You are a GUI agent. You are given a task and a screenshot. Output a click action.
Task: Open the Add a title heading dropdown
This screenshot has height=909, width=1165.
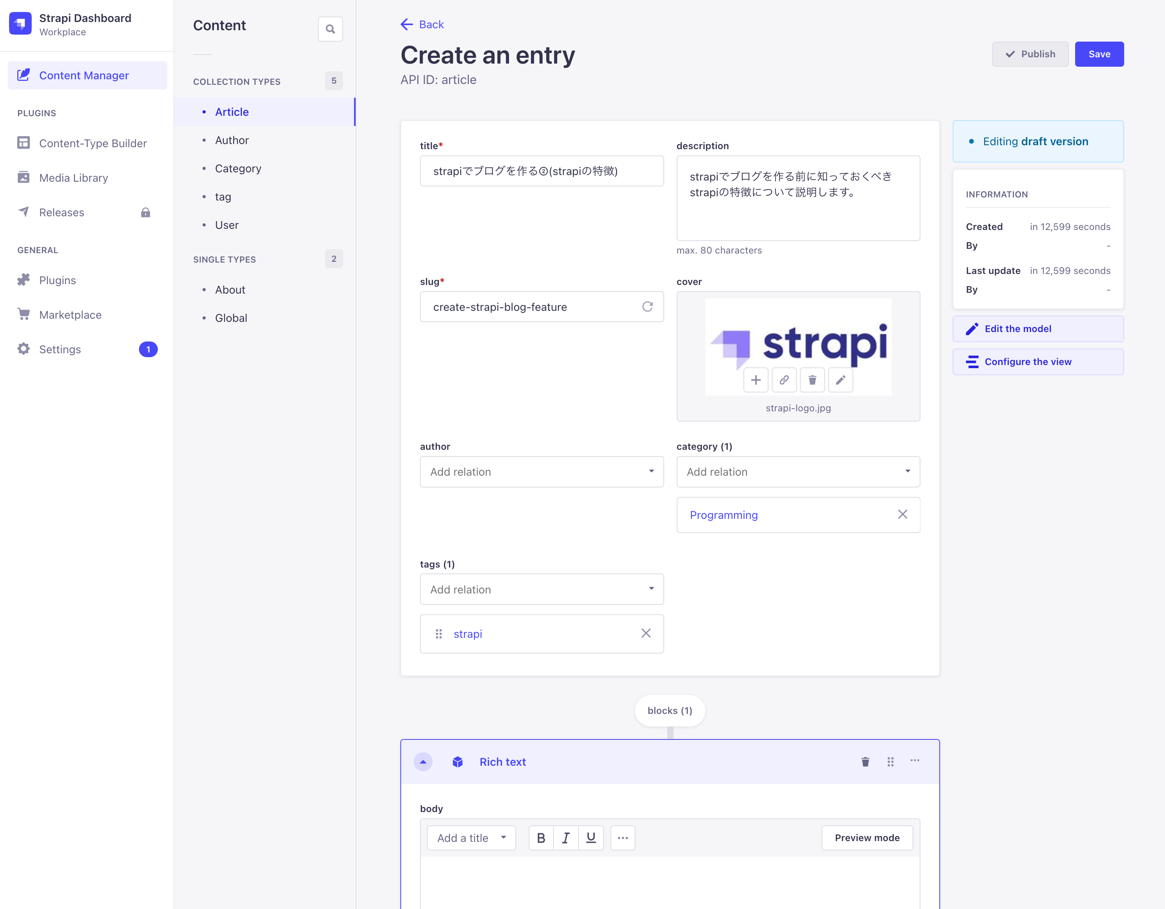(471, 838)
